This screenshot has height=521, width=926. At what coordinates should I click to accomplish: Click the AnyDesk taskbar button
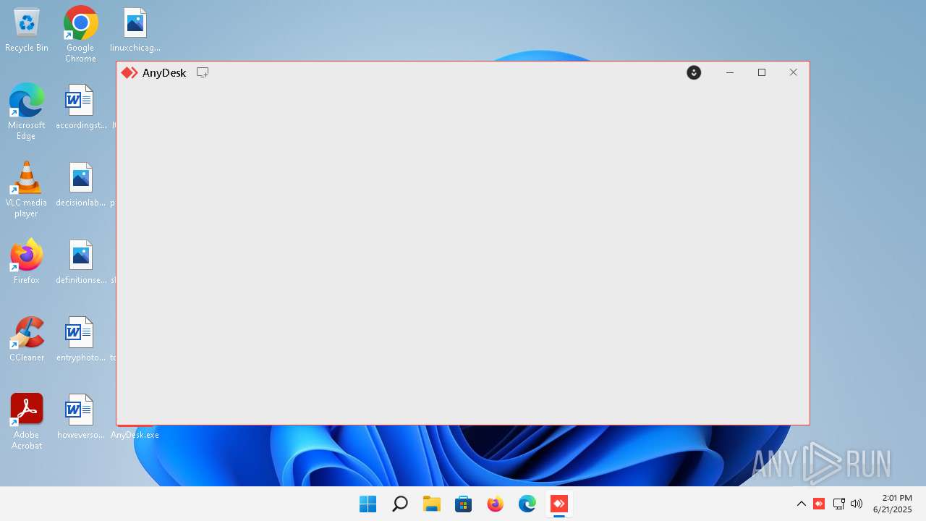(559, 504)
